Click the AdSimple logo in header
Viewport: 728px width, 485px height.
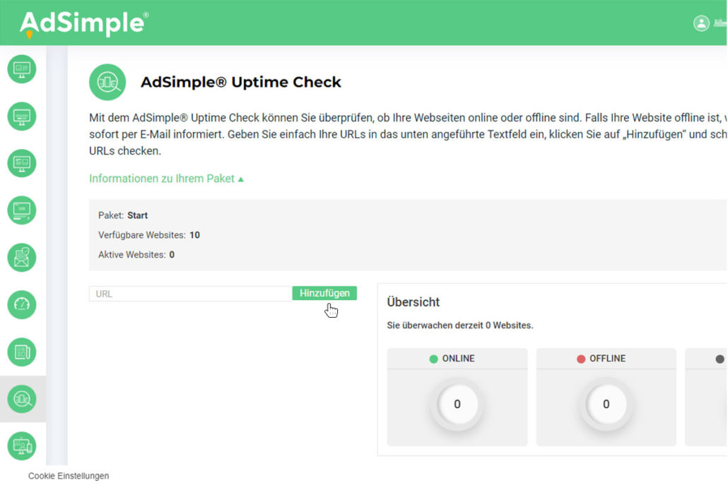(x=83, y=23)
